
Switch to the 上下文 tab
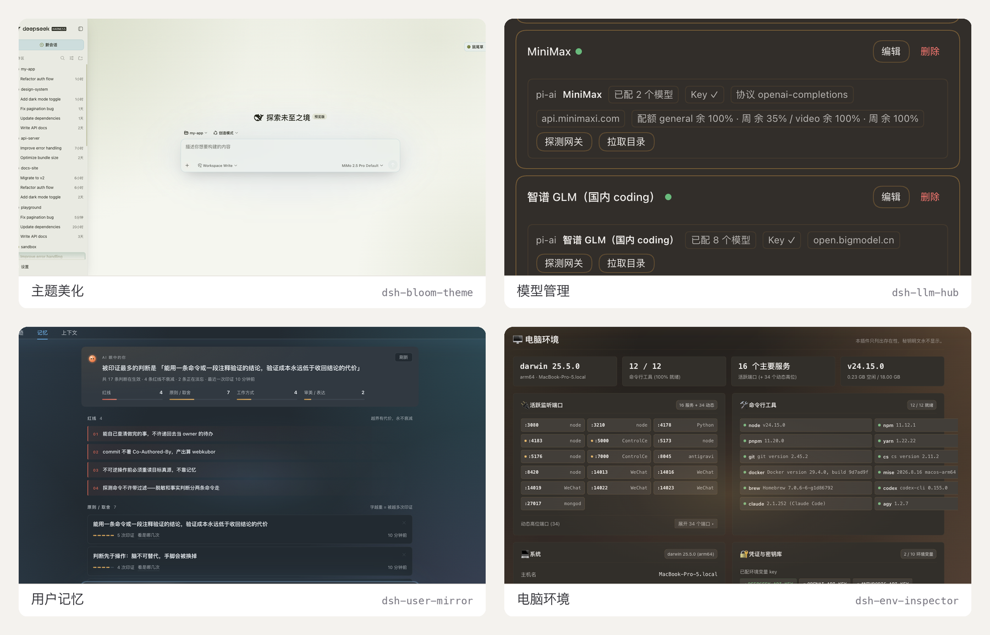coord(69,333)
